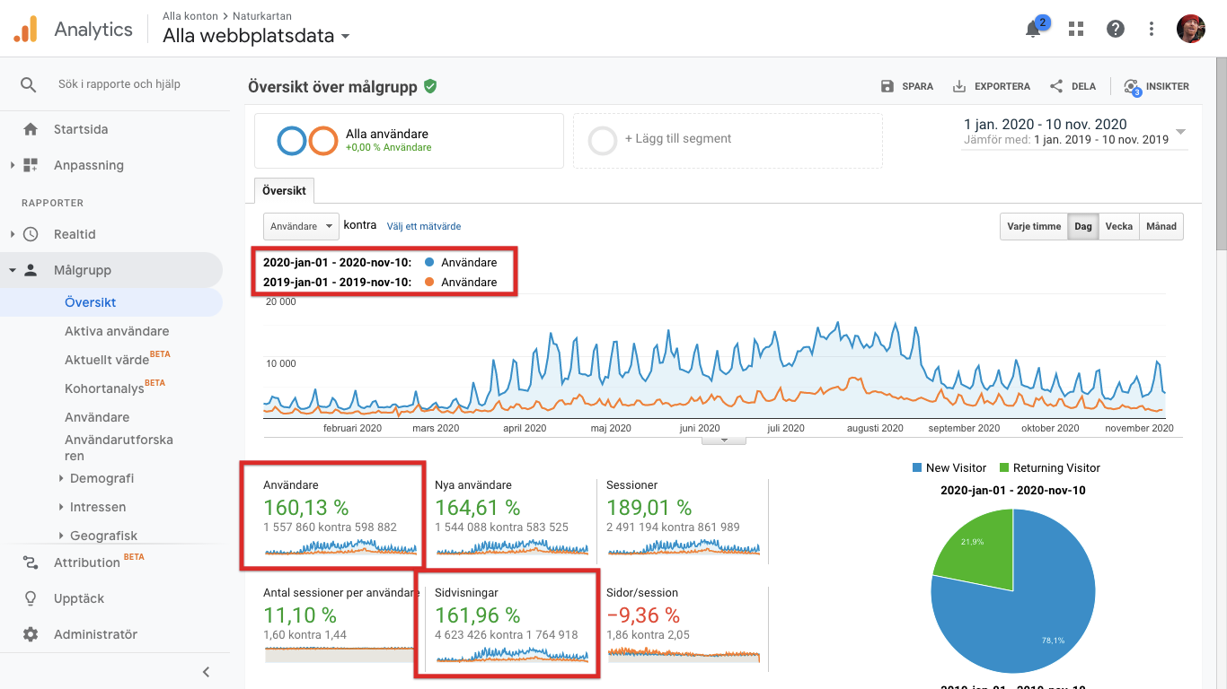
Task: Set chart granularity to Varje timme
Action: [1034, 226]
